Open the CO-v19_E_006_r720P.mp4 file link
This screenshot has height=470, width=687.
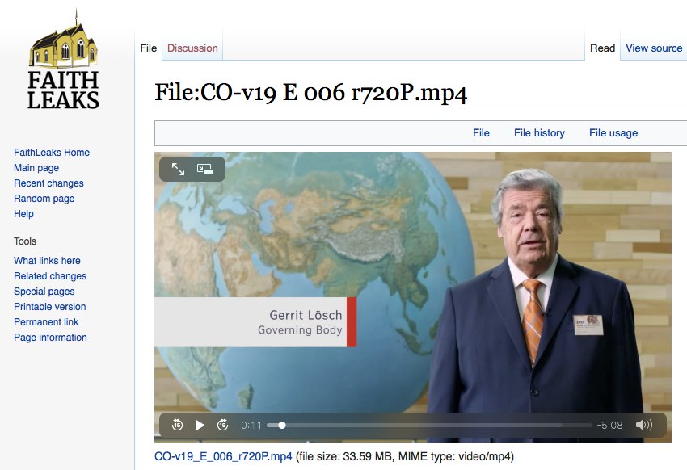223,456
